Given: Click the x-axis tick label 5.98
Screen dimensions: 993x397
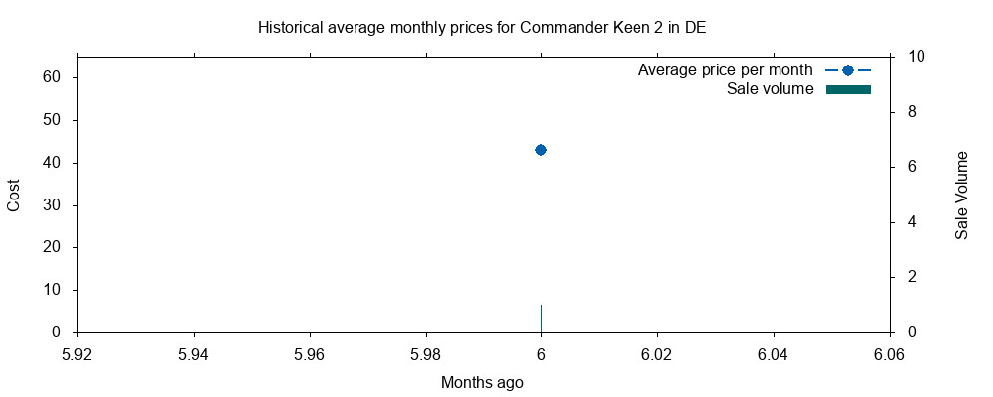Looking at the screenshot, I should click(x=425, y=353).
